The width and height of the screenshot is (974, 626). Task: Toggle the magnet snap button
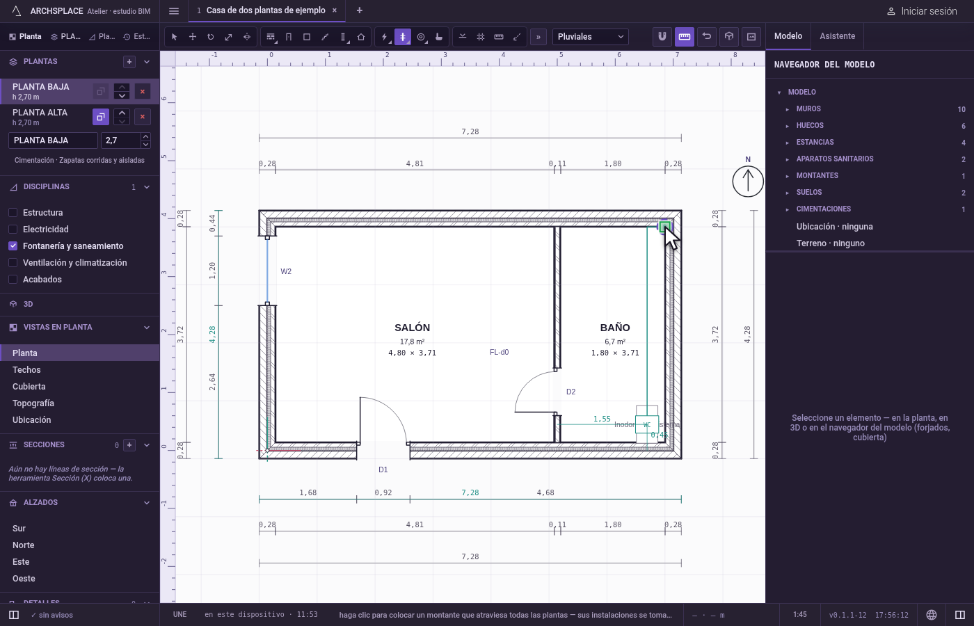[662, 36]
